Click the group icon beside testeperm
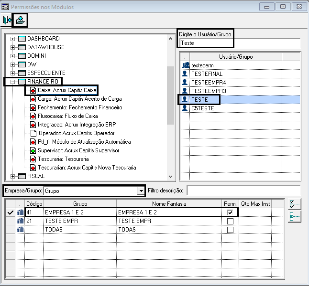Viewport: 309px width, 286px height. [x=186, y=65]
